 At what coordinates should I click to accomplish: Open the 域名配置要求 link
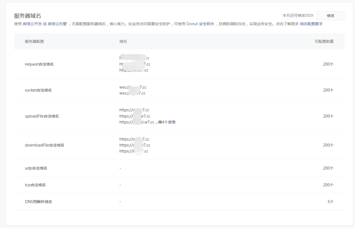(311, 24)
